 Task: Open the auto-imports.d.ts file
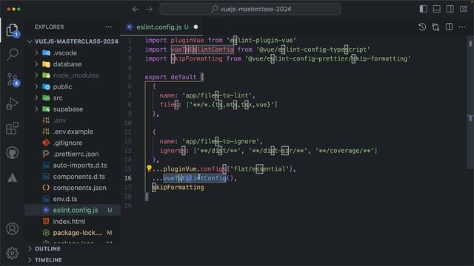73,166
